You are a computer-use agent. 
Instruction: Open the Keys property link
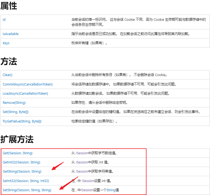click(6, 43)
